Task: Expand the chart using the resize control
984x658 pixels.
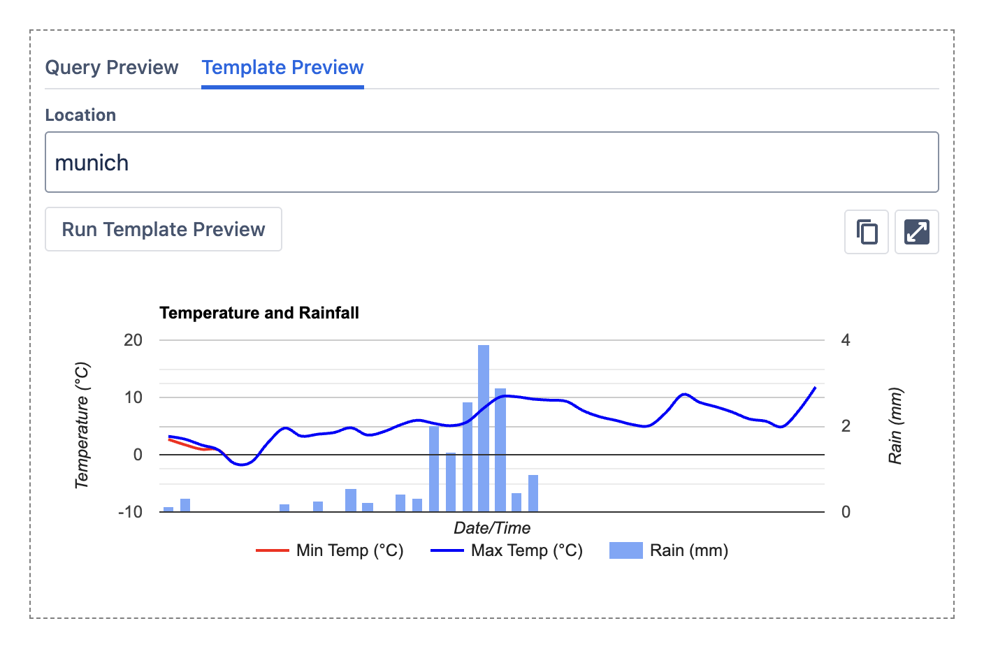Action: tap(916, 232)
